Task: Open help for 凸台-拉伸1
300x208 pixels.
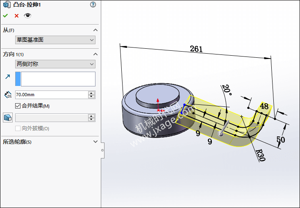Action: pyautogui.click(x=93, y=5)
